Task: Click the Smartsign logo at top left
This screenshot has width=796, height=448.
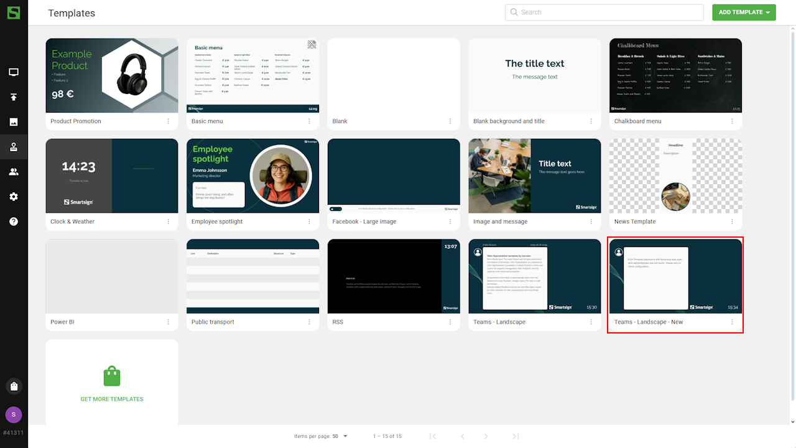Action: pos(14,12)
